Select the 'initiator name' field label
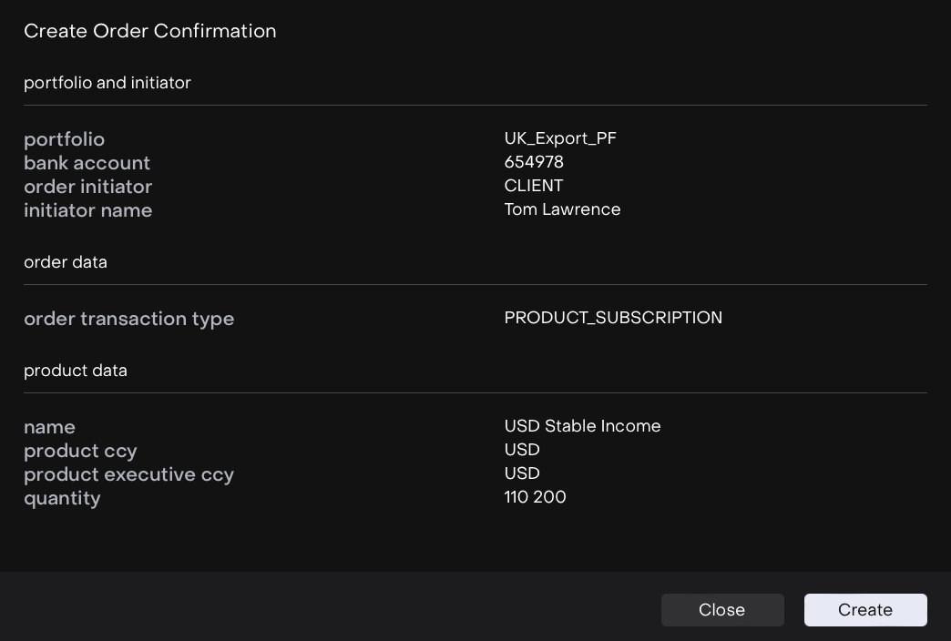The height and width of the screenshot is (641, 951). coord(88,210)
